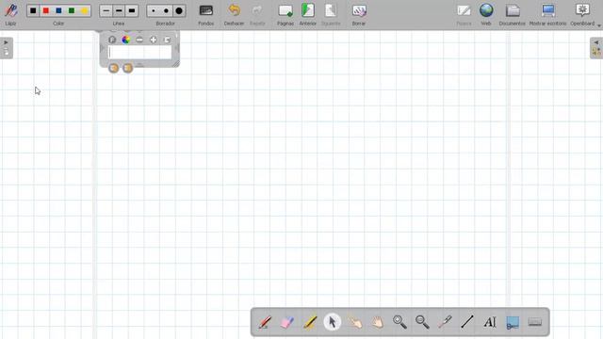Switch to the Web mode
603x339 pixels.
click(486, 14)
